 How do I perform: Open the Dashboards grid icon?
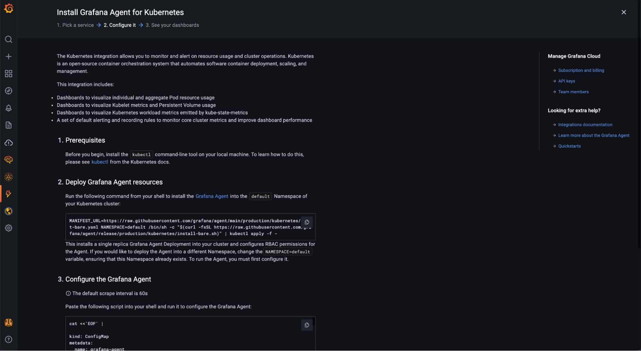click(x=9, y=74)
